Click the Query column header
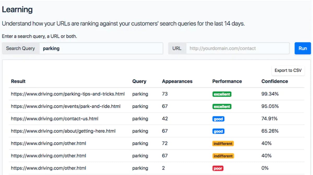313x175 pixels. 139,81
